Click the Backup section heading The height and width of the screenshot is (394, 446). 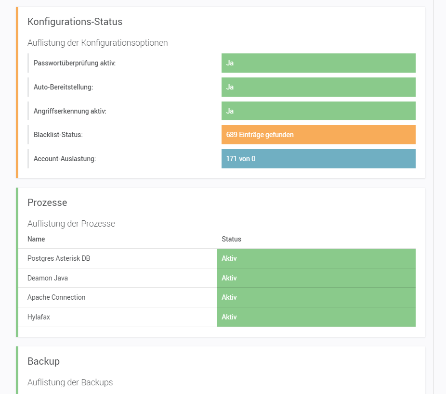[x=43, y=361]
